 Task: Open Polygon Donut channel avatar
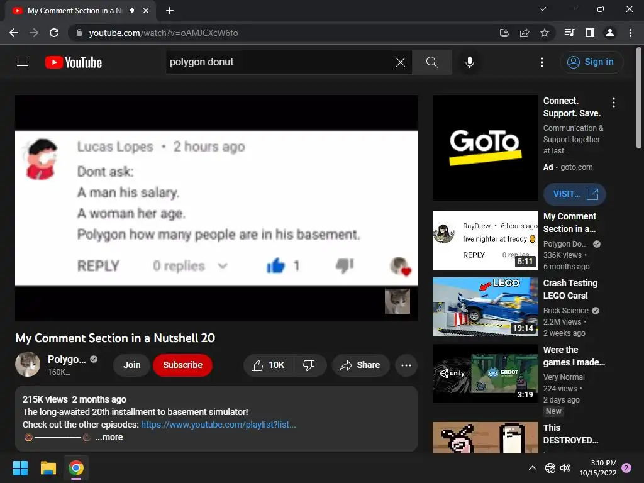tap(28, 364)
